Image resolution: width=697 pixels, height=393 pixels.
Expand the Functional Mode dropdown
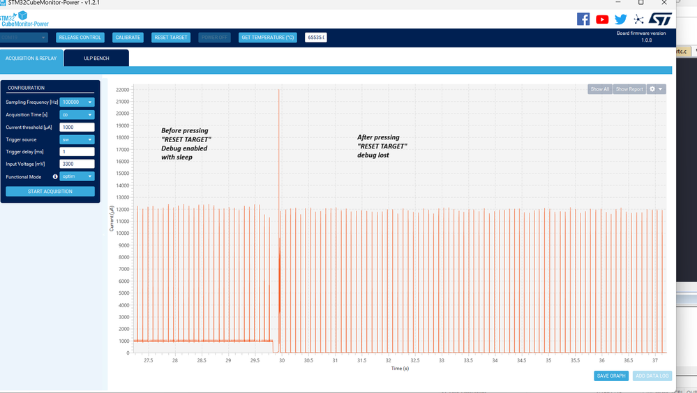[x=77, y=176]
